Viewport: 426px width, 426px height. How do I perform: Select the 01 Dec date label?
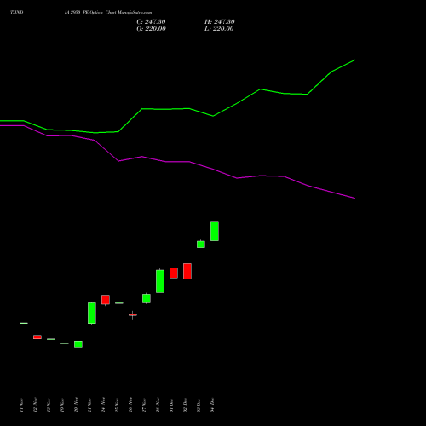pos(171,405)
